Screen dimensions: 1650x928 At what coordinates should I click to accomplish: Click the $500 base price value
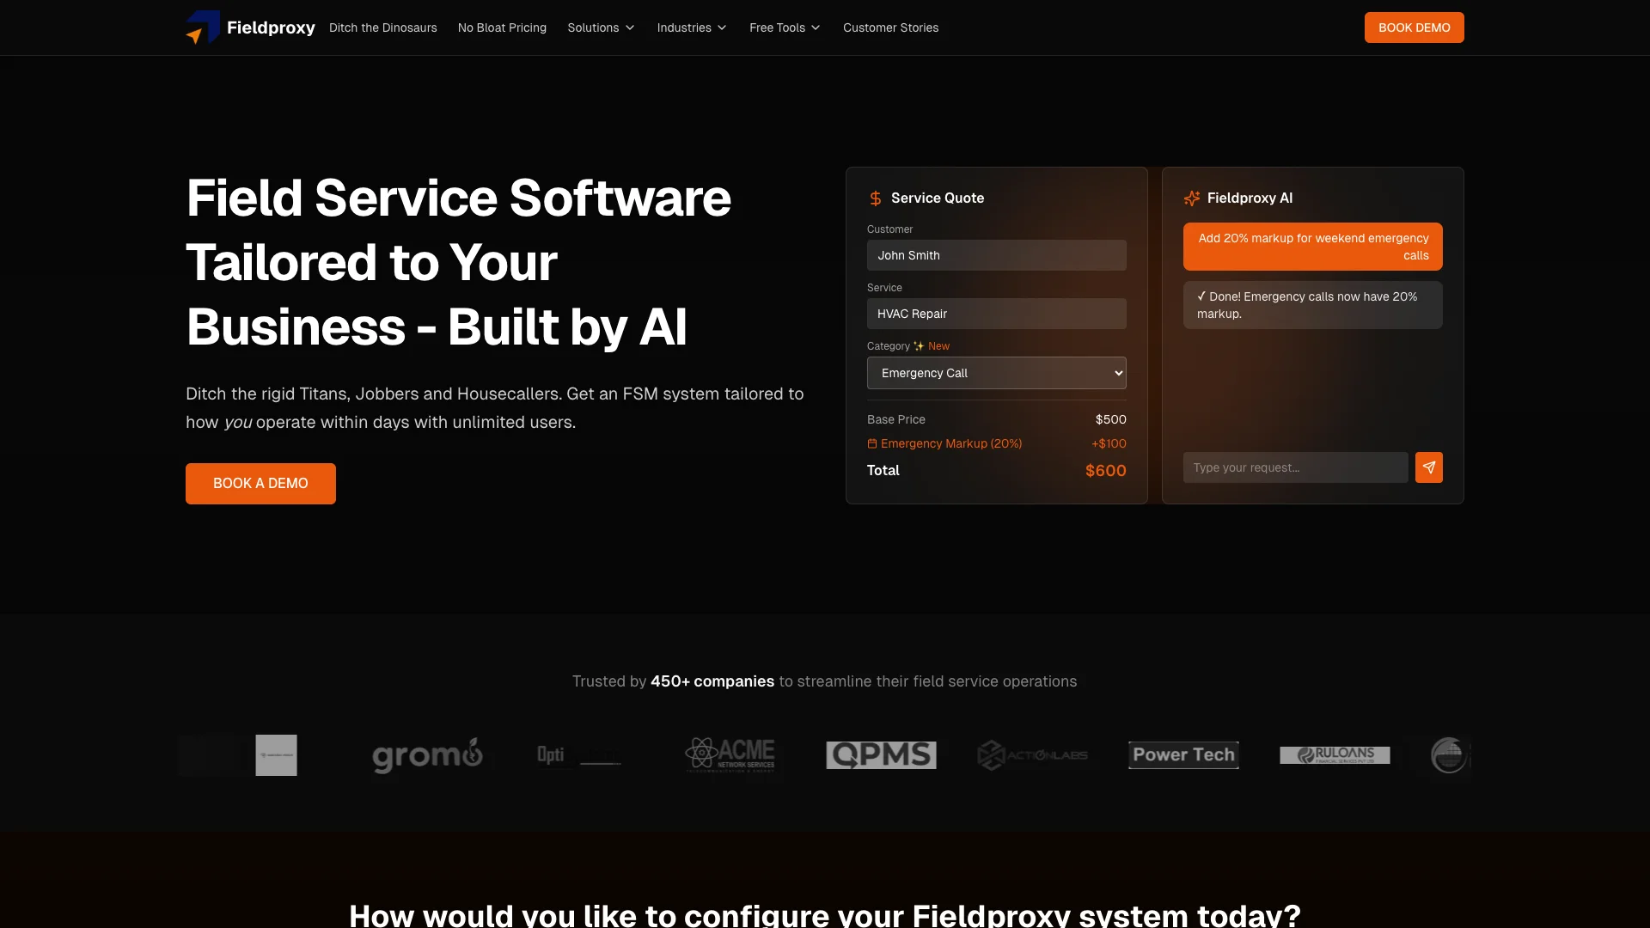[1110, 419]
